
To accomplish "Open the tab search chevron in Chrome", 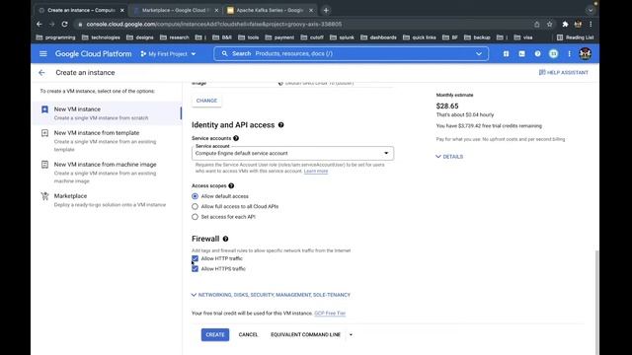I will coord(591,10).
